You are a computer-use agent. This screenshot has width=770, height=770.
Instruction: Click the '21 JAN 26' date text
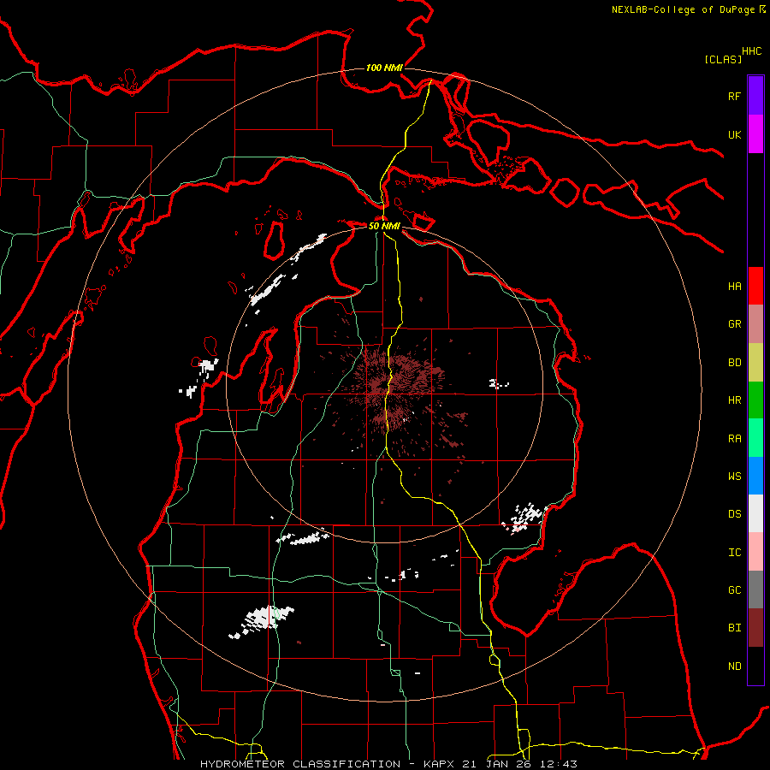[x=496, y=764]
